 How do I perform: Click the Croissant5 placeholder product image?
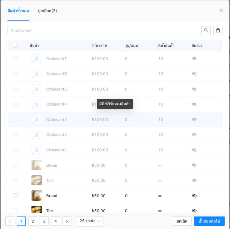[36, 89]
